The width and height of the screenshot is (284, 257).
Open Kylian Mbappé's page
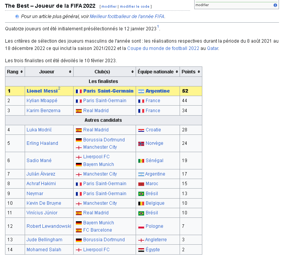[42, 101]
